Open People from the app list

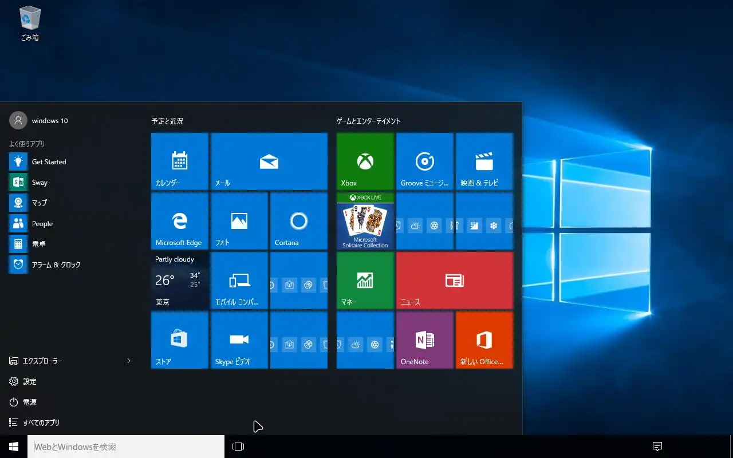click(x=71, y=224)
